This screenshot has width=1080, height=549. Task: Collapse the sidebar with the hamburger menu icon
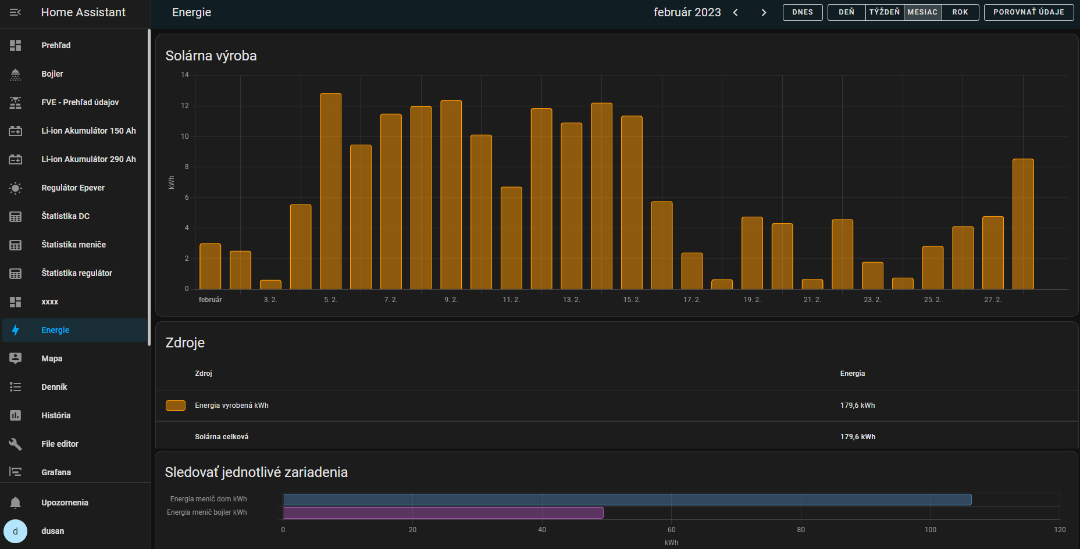[x=16, y=12]
